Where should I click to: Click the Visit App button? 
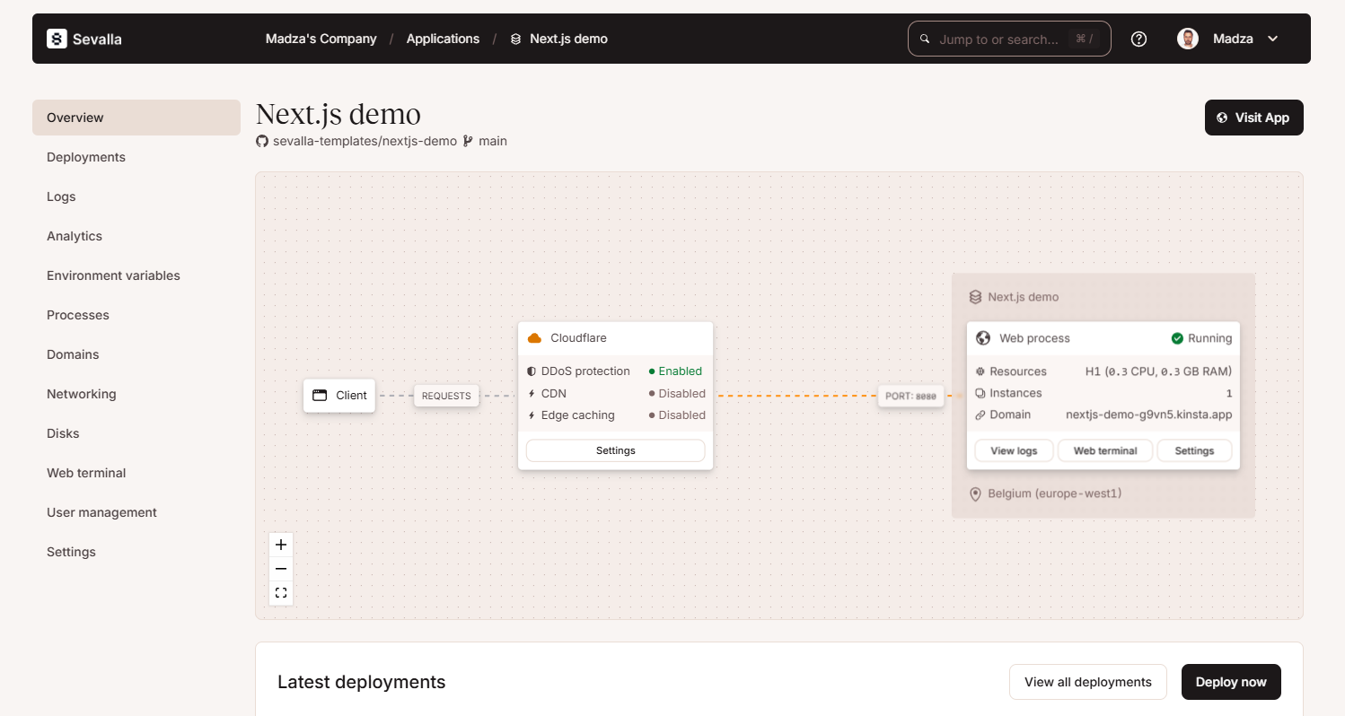click(x=1253, y=118)
